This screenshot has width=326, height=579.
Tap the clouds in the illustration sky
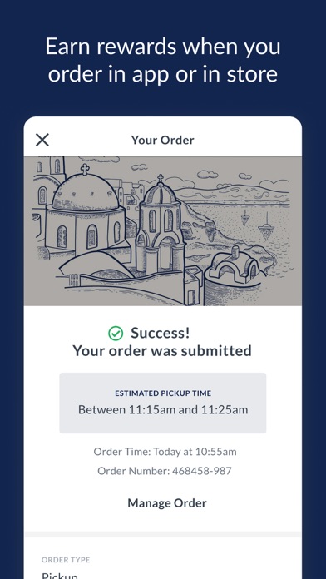(207, 174)
